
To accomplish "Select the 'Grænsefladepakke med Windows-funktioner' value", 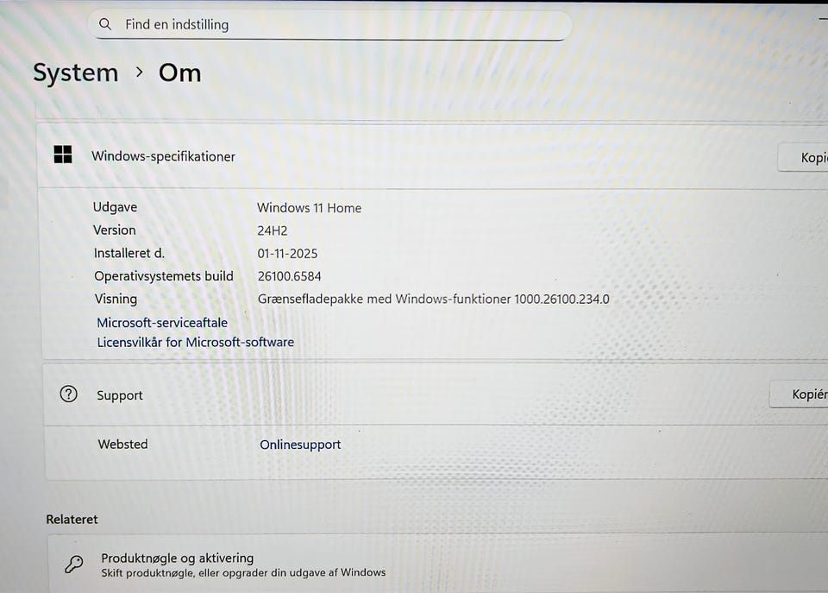I will pyautogui.click(x=433, y=300).
